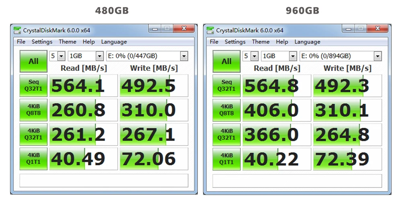Click the 267.1 write result
Image resolution: width=402 pixels, height=201 pixels.
click(154, 134)
